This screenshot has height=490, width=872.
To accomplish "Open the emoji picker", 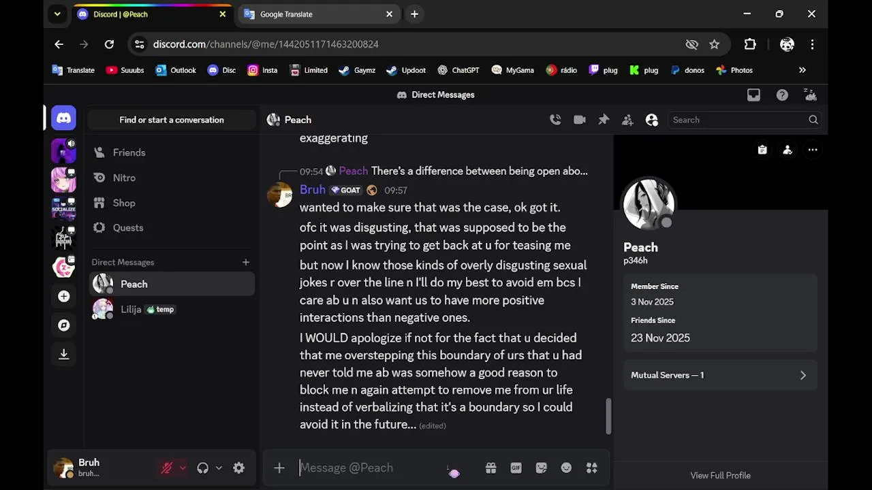I will coord(566,468).
